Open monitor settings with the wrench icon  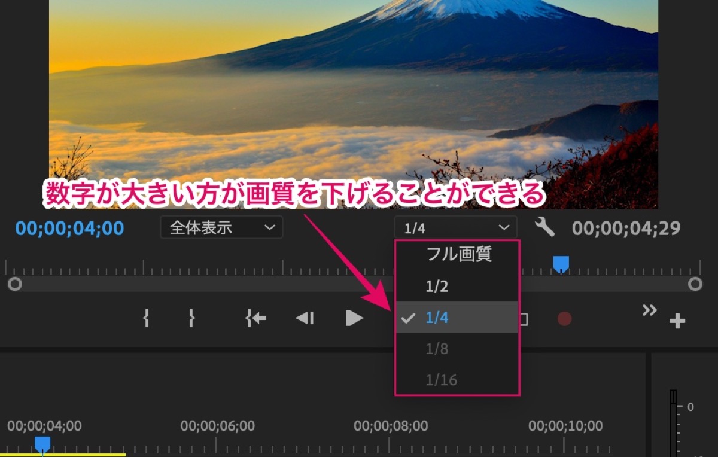544,227
